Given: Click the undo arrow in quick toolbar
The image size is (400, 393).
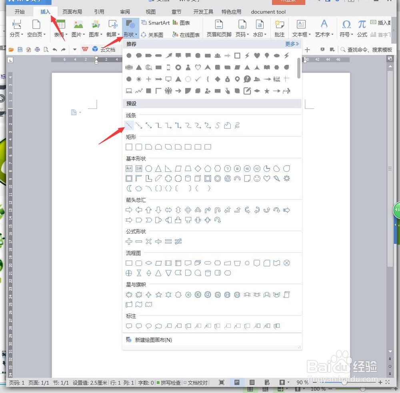Looking at the screenshot, I should [54, 50].
